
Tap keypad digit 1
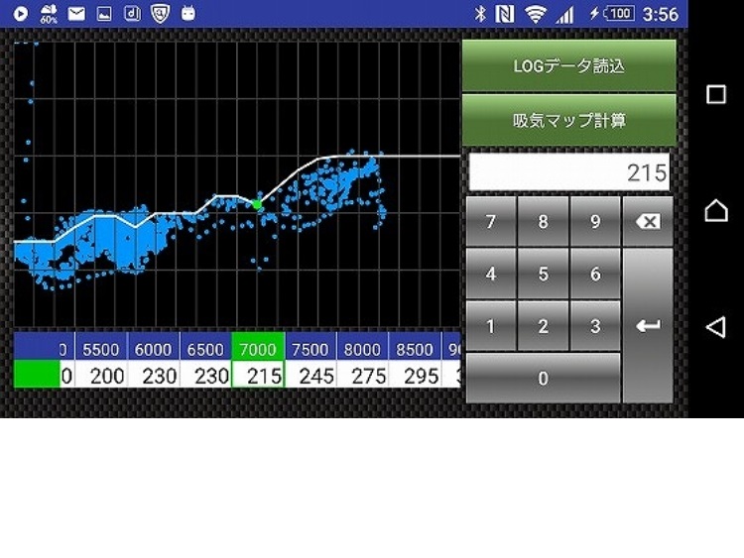click(491, 326)
